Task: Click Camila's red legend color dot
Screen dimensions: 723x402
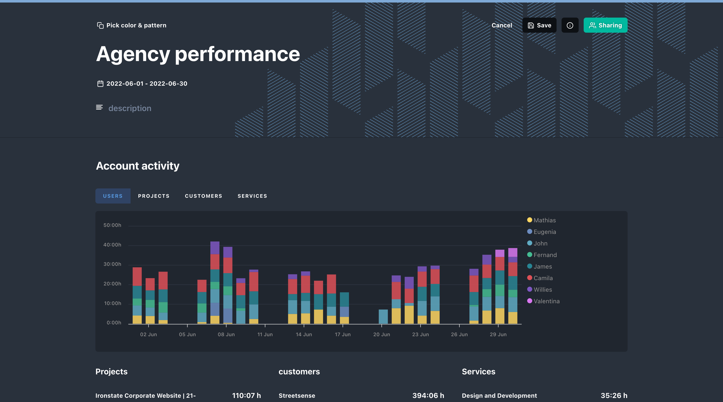Action: pyautogui.click(x=529, y=278)
